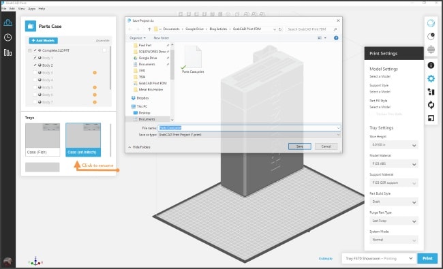Click the Refresh icon in Save dialog address bar
The image size is (443, 269).
click(x=280, y=29)
